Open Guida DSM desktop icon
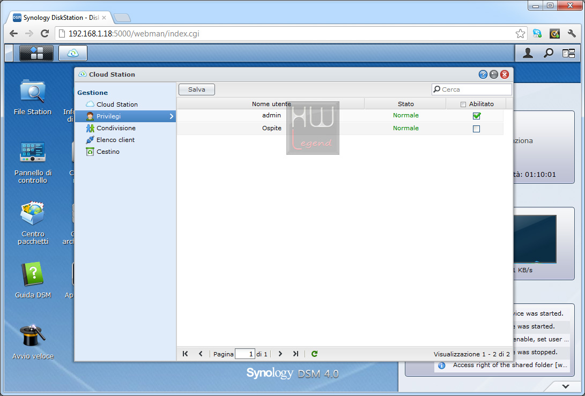The height and width of the screenshot is (396, 585). click(33, 280)
